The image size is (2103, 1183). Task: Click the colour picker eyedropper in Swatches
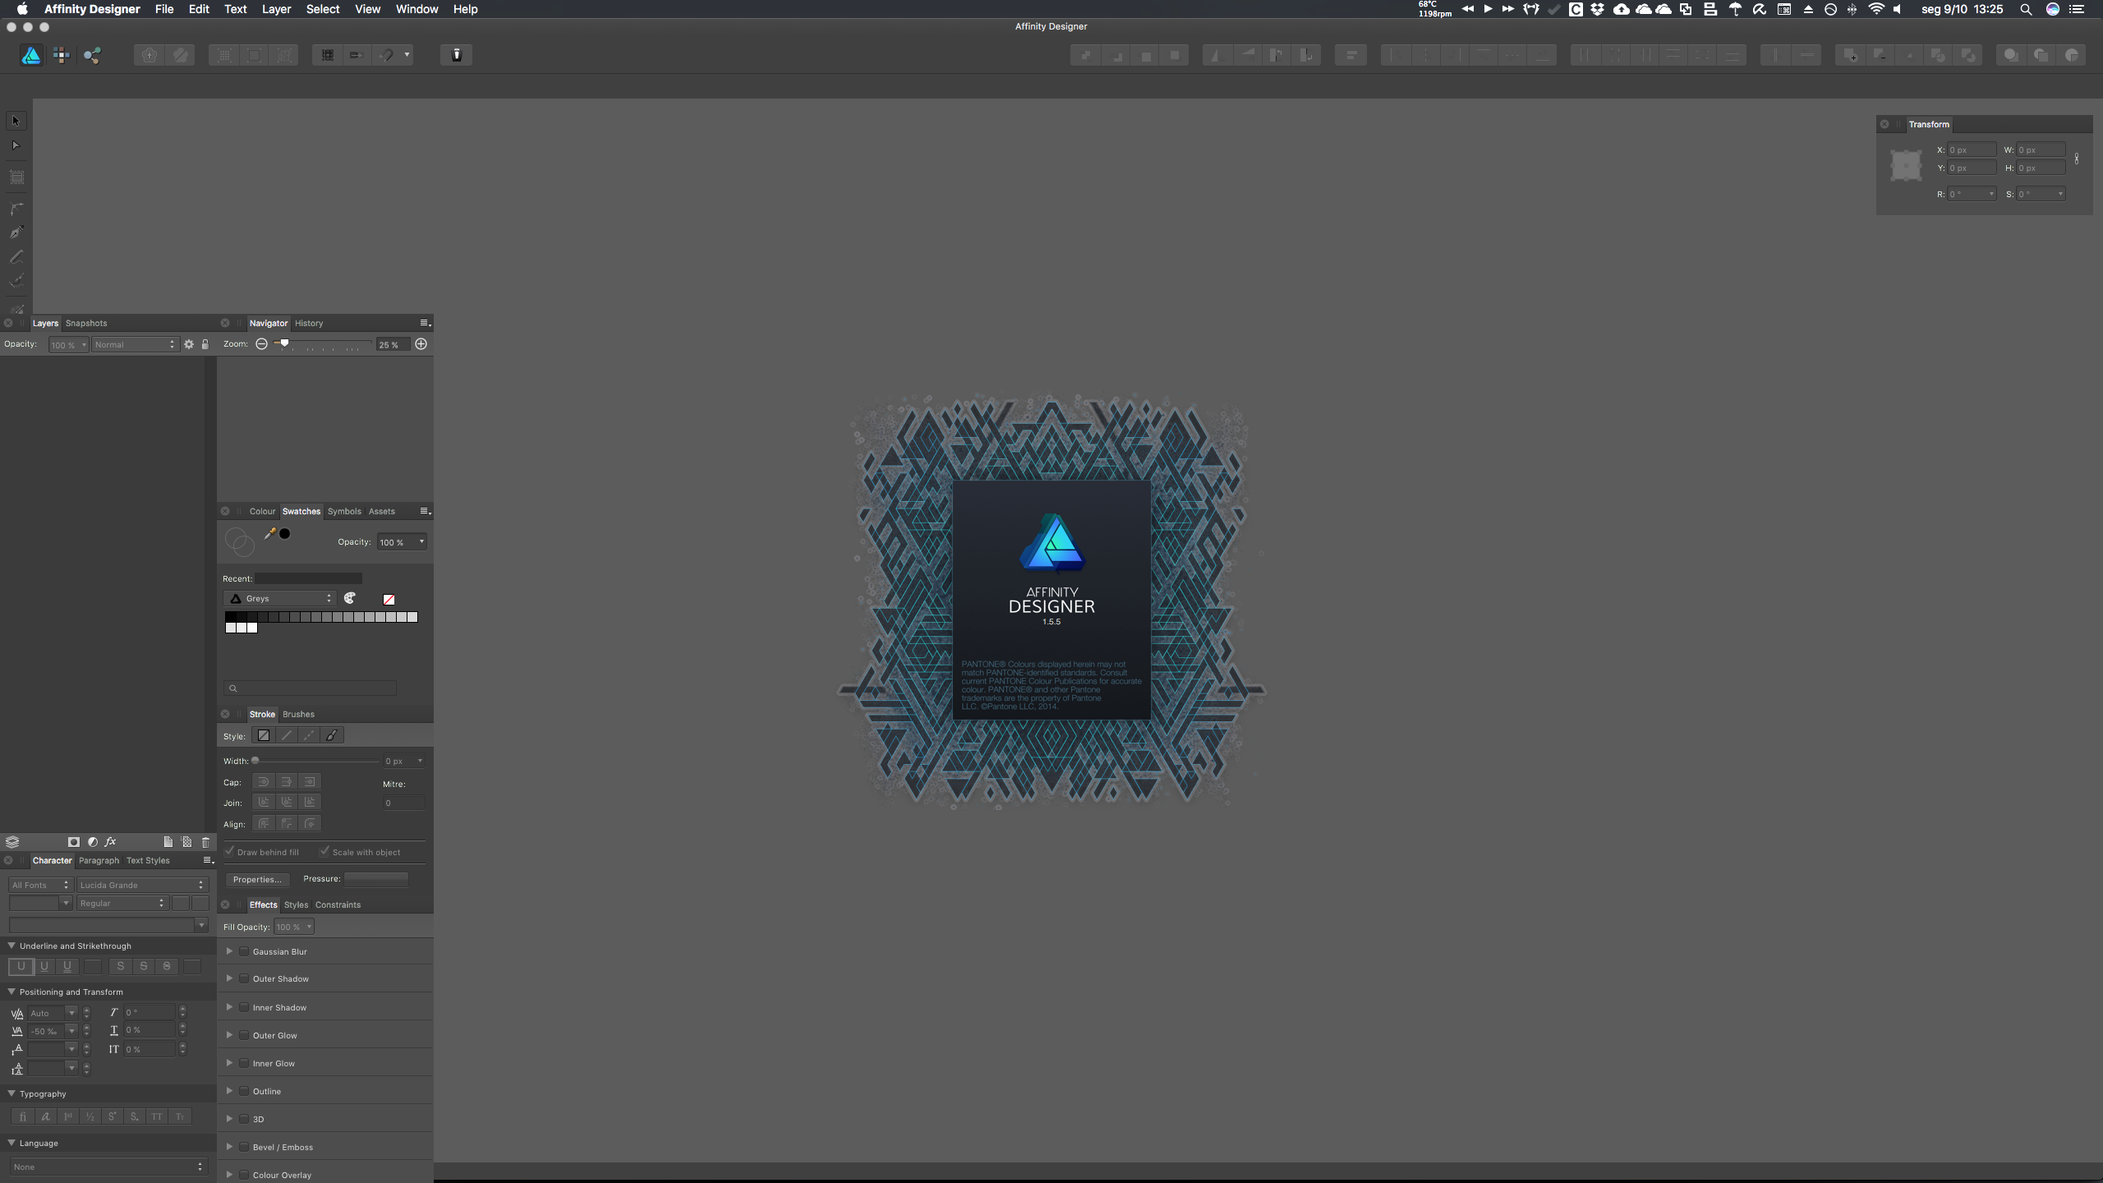point(269,534)
